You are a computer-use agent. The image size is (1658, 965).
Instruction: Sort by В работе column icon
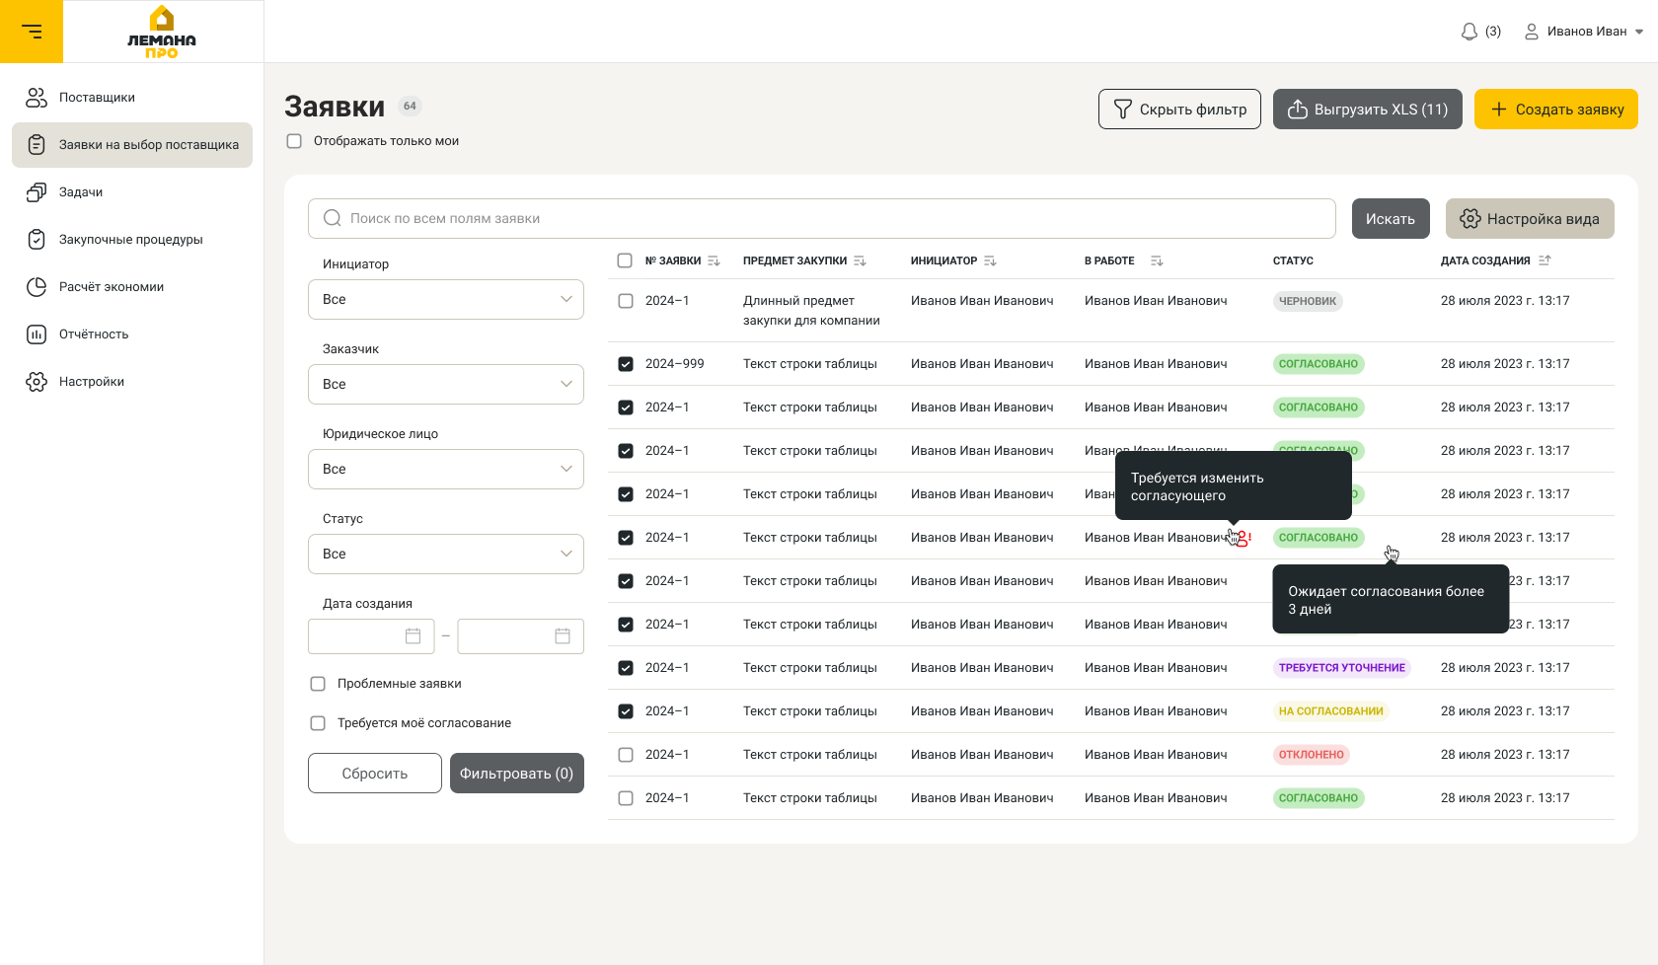pyautogui.click(x=1157, y=261)
